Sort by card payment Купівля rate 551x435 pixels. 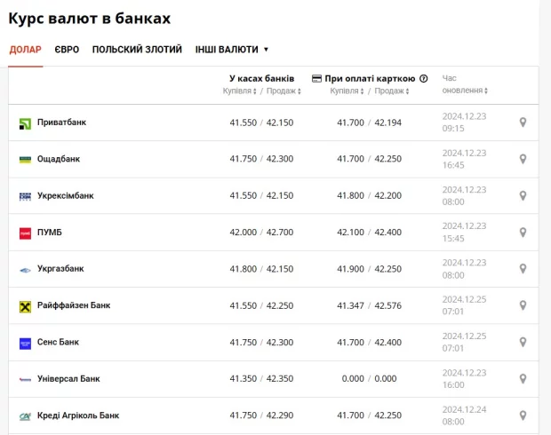point(347,91)
